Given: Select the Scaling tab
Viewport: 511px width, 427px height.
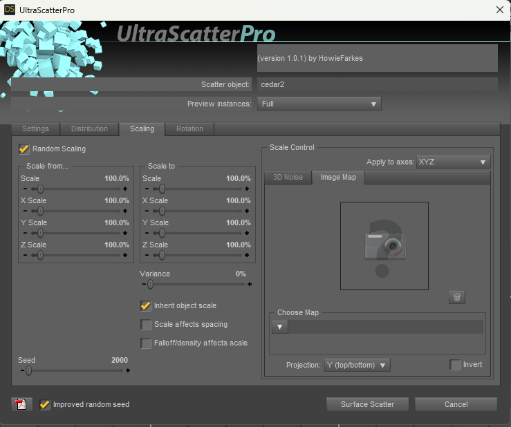Looking at the screenshot, I should click(142, 129).
